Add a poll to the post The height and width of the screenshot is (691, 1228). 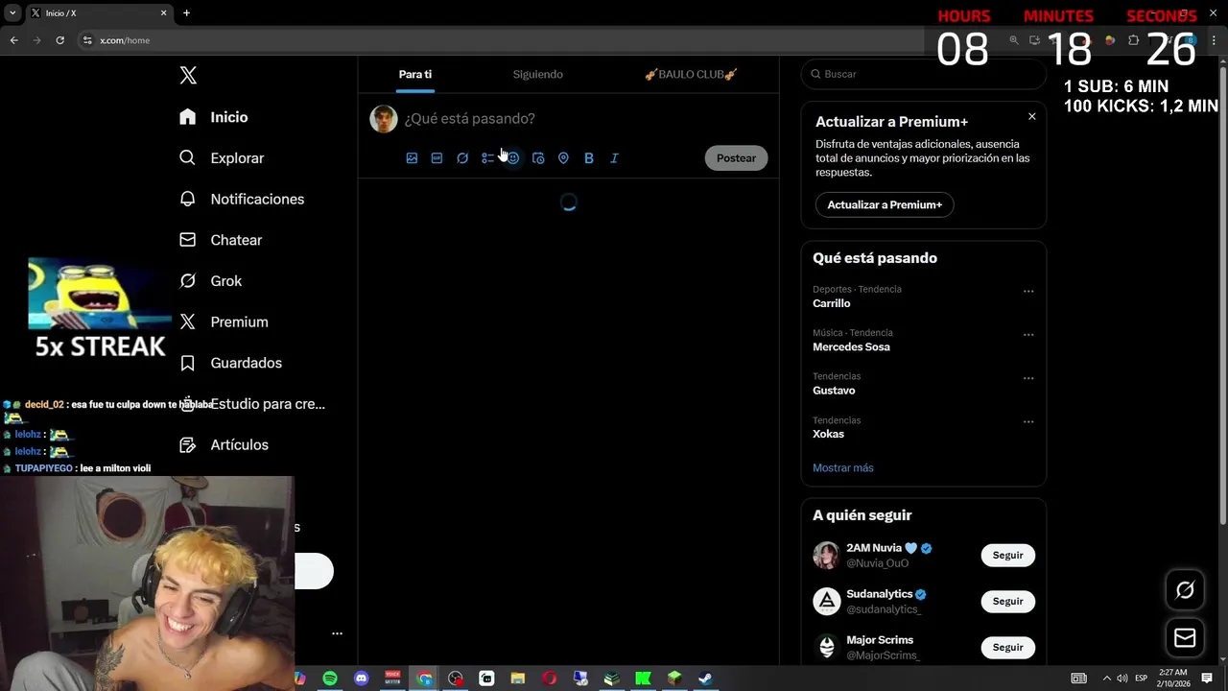(487, 158)
